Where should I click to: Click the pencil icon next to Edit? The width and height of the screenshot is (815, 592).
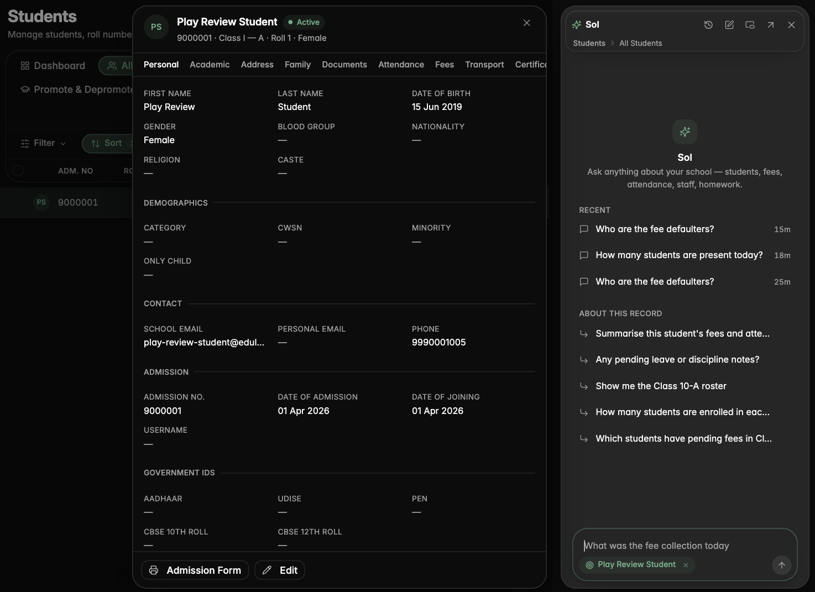(267, 570)
